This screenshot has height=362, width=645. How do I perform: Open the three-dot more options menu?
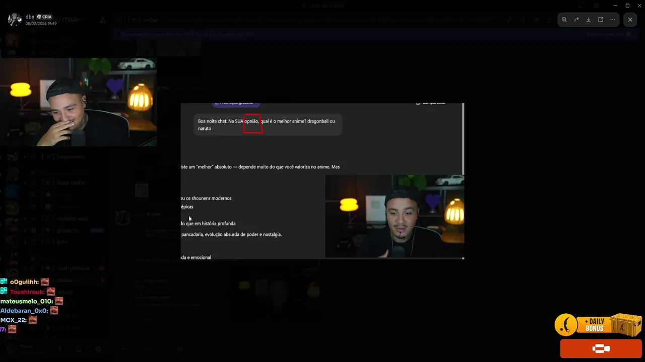613,20
